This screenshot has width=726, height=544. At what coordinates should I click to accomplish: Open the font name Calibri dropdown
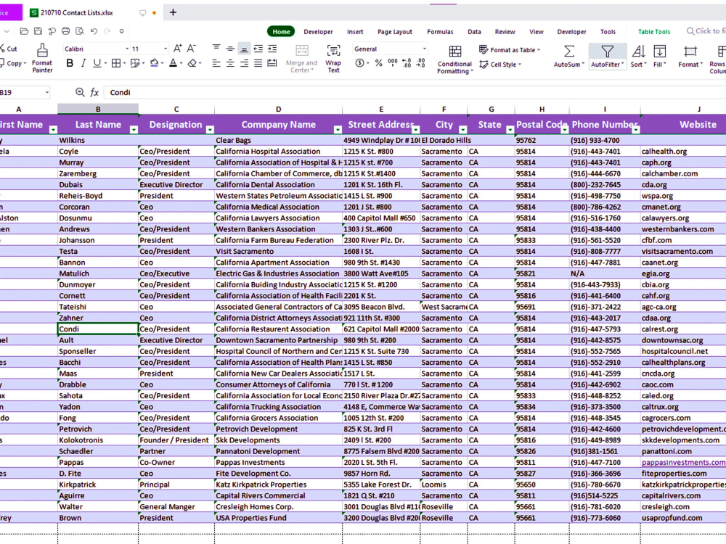pyautogui.click(x=127, y=49)
